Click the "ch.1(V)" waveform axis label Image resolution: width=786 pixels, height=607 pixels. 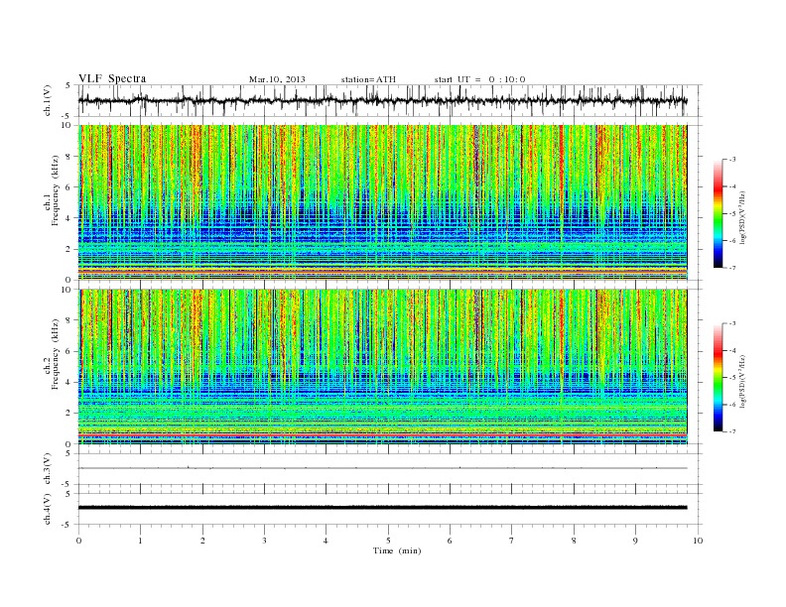click(x=48, y=100)
